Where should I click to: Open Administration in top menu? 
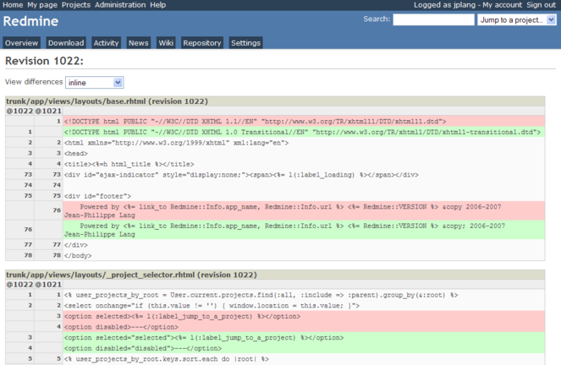point(120,5)
